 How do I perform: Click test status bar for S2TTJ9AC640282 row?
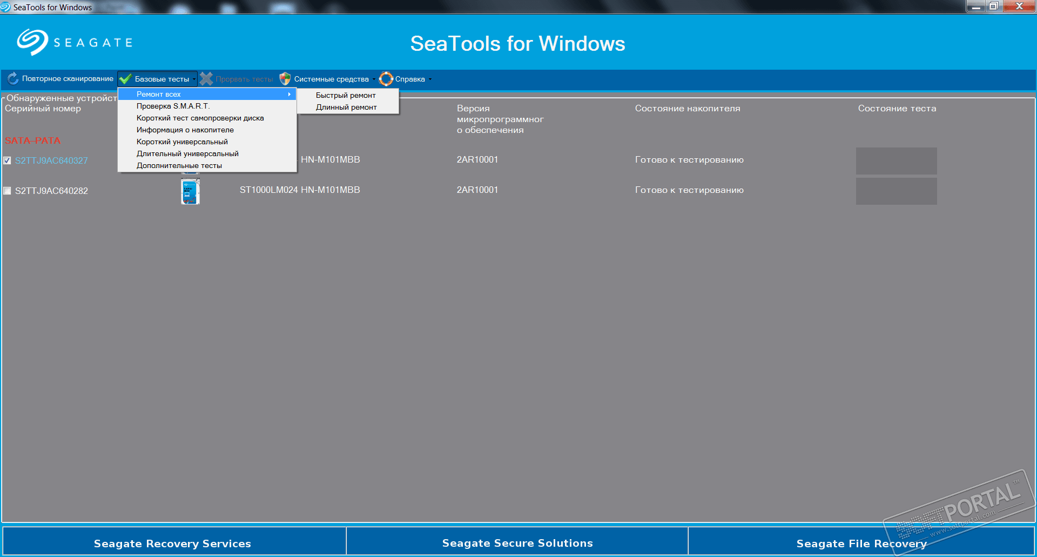[x=897, y=191]
